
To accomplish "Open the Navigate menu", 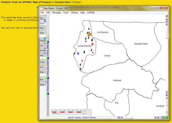I will click(57, 13).
